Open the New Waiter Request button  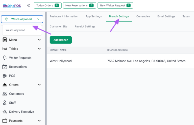115,6
